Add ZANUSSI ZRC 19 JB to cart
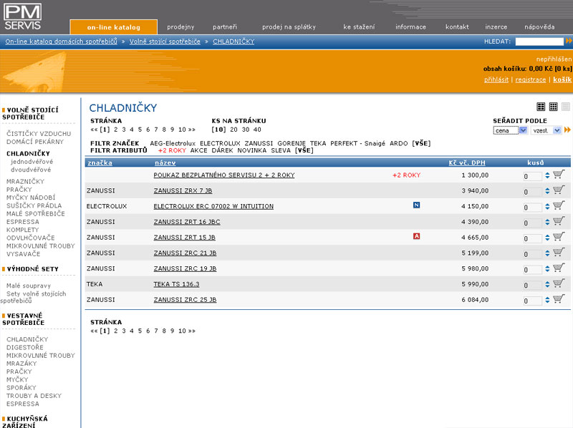Image resolution: width=573 pixels, height=428 pixels. (x=559, y=268)
